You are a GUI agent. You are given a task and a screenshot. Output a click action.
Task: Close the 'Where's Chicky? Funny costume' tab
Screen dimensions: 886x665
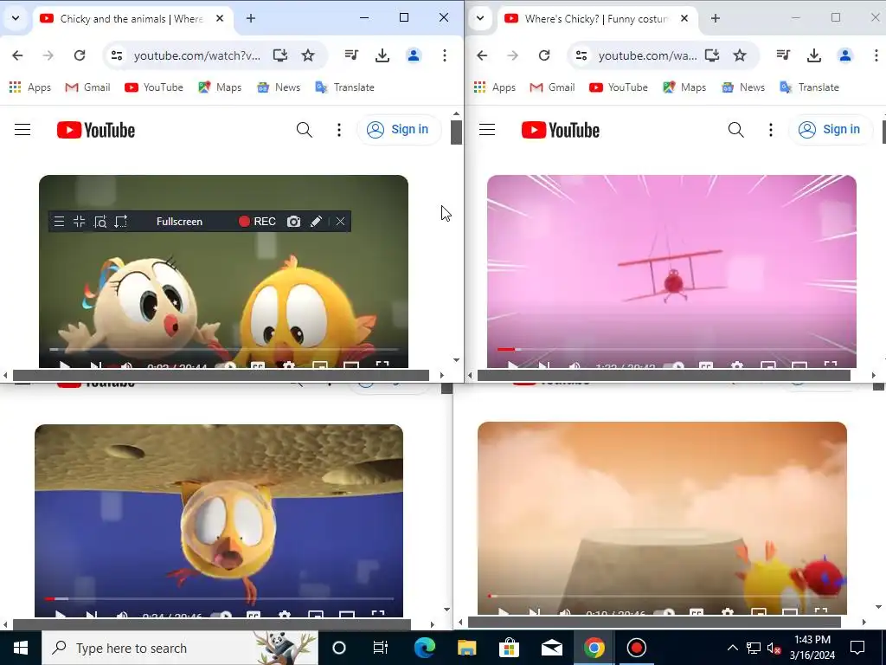coord(684,19)
